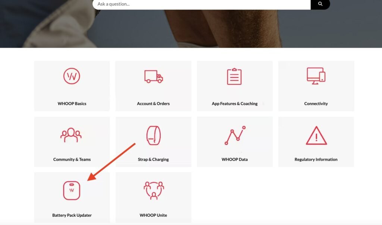
Task: Click the three-people Community icon
Action: tap(71, 135)
